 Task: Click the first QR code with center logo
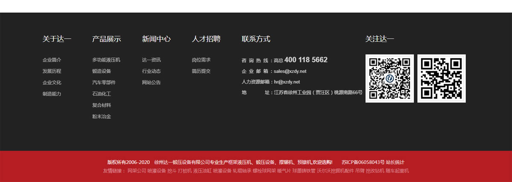coord(390,79)
